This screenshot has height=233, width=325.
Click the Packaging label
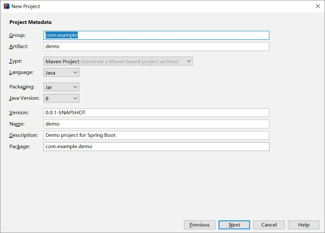point(22,87)
